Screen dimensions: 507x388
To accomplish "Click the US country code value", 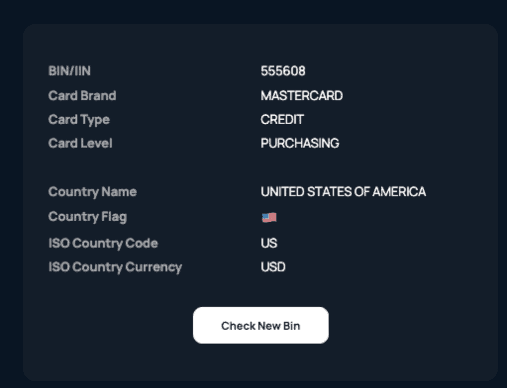I will [269, 243].
